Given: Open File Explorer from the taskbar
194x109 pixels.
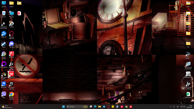Looking at the screenshot, I should 99,107.
